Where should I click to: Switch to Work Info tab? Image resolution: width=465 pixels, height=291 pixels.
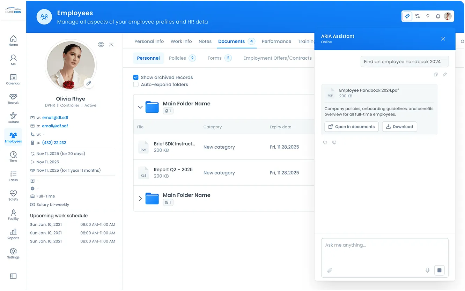point(181,41)
